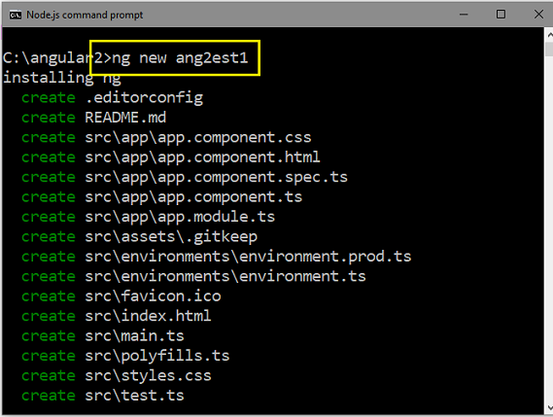Click 'src\environments\environment.prod.ts' in the output
This screenshot has width=553, height=417.
pos(248,257)
